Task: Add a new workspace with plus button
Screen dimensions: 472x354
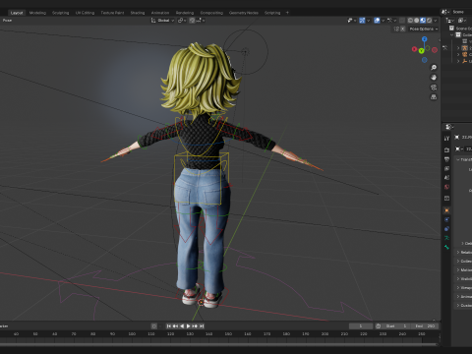Action: click(287, 13)
